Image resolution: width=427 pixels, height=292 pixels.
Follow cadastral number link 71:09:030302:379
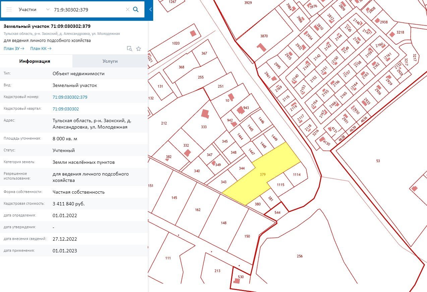coord(70,97)
